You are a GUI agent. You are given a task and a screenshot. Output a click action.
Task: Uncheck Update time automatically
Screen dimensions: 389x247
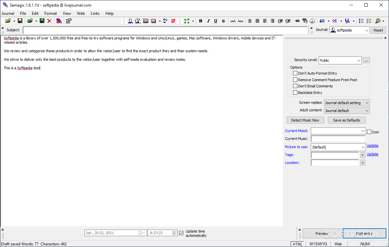coord(181,233)
